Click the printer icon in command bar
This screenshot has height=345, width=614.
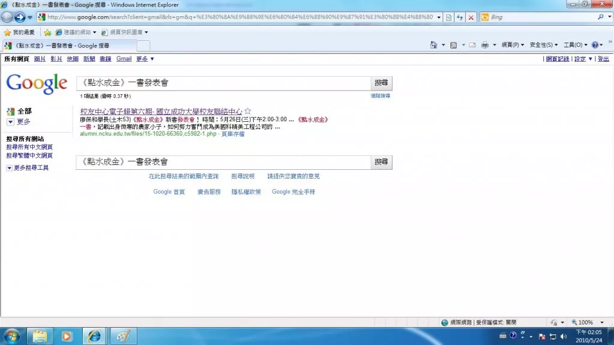484,45
